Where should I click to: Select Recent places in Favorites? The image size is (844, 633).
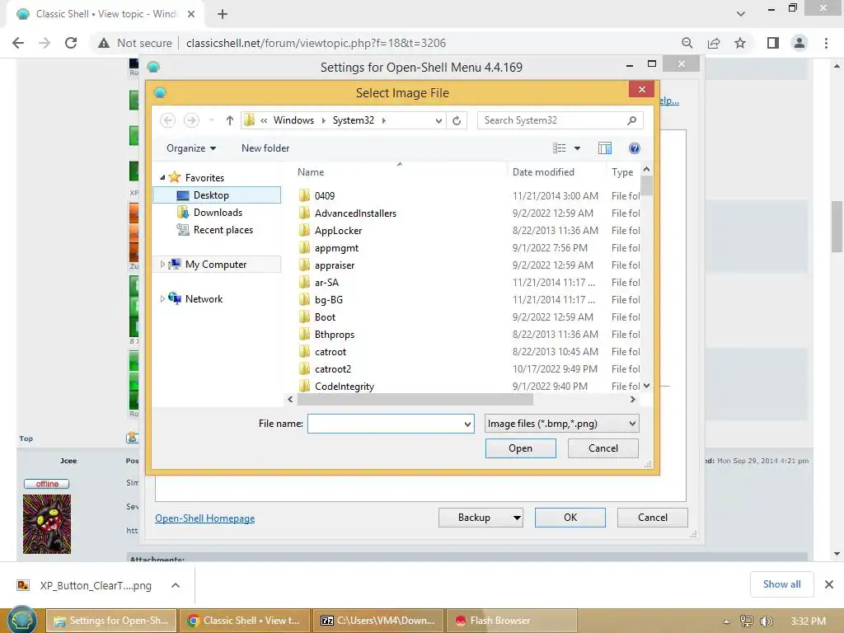point(223,230)
